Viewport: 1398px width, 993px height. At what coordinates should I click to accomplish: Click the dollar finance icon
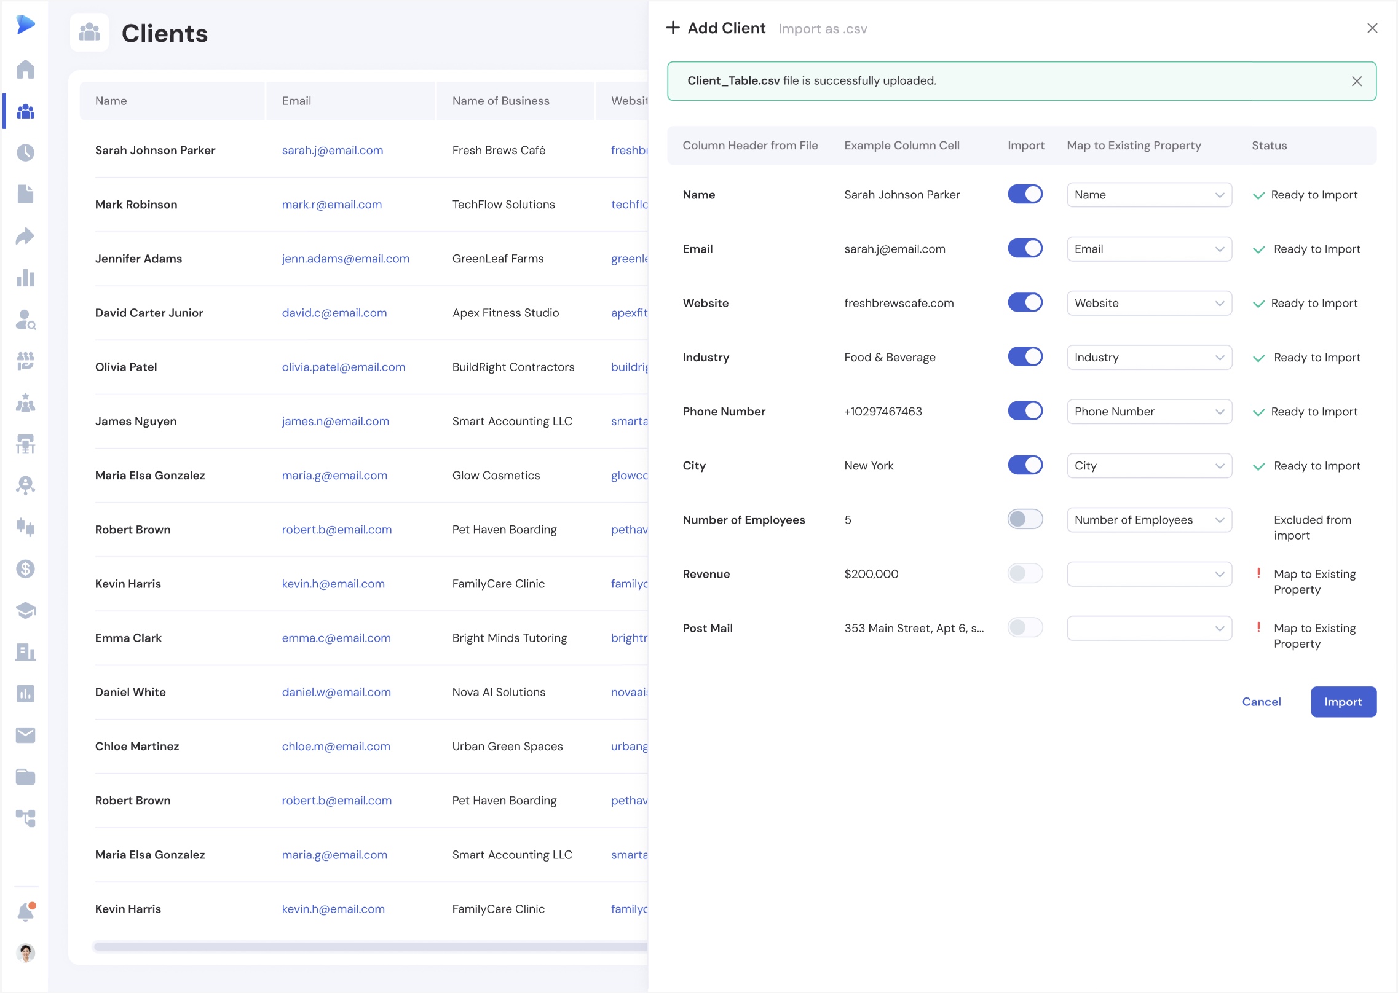(25, 569)
